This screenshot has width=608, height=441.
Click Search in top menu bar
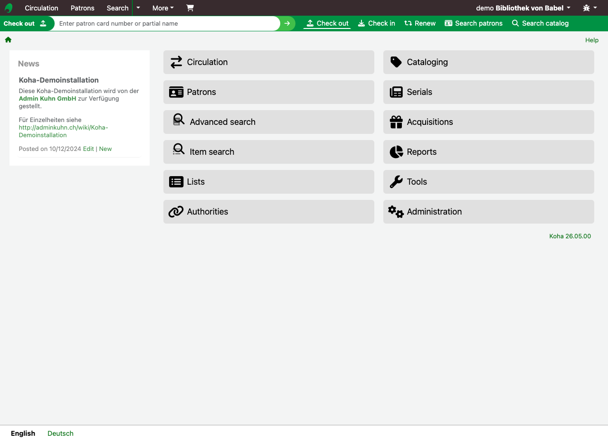[x=117, y=8]
